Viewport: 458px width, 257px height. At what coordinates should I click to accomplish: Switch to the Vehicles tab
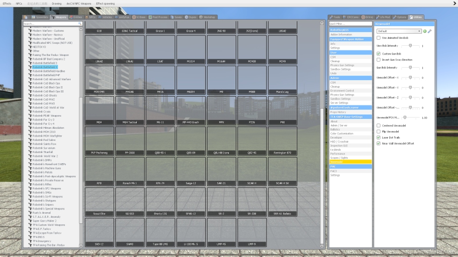click(x=105, y=17)
